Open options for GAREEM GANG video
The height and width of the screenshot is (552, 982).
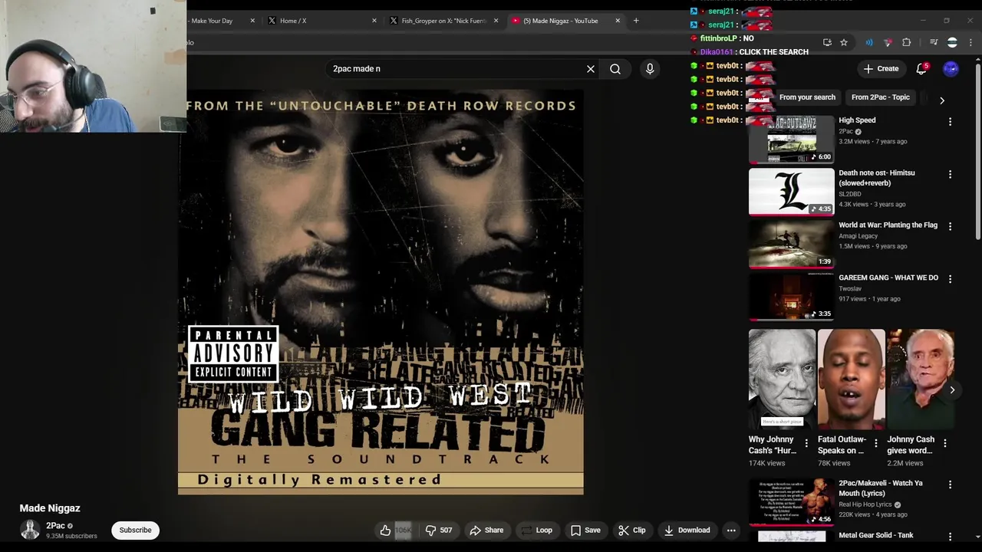pyautogui.click(x=950, y=280)
